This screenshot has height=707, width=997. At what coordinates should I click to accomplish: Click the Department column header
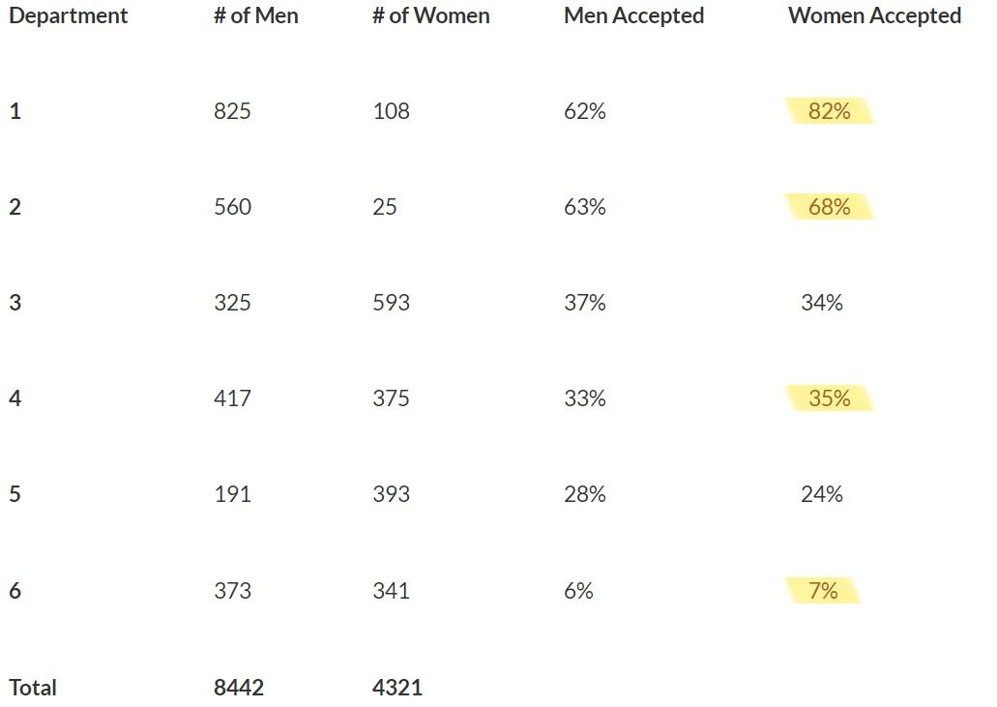point(68,15)
